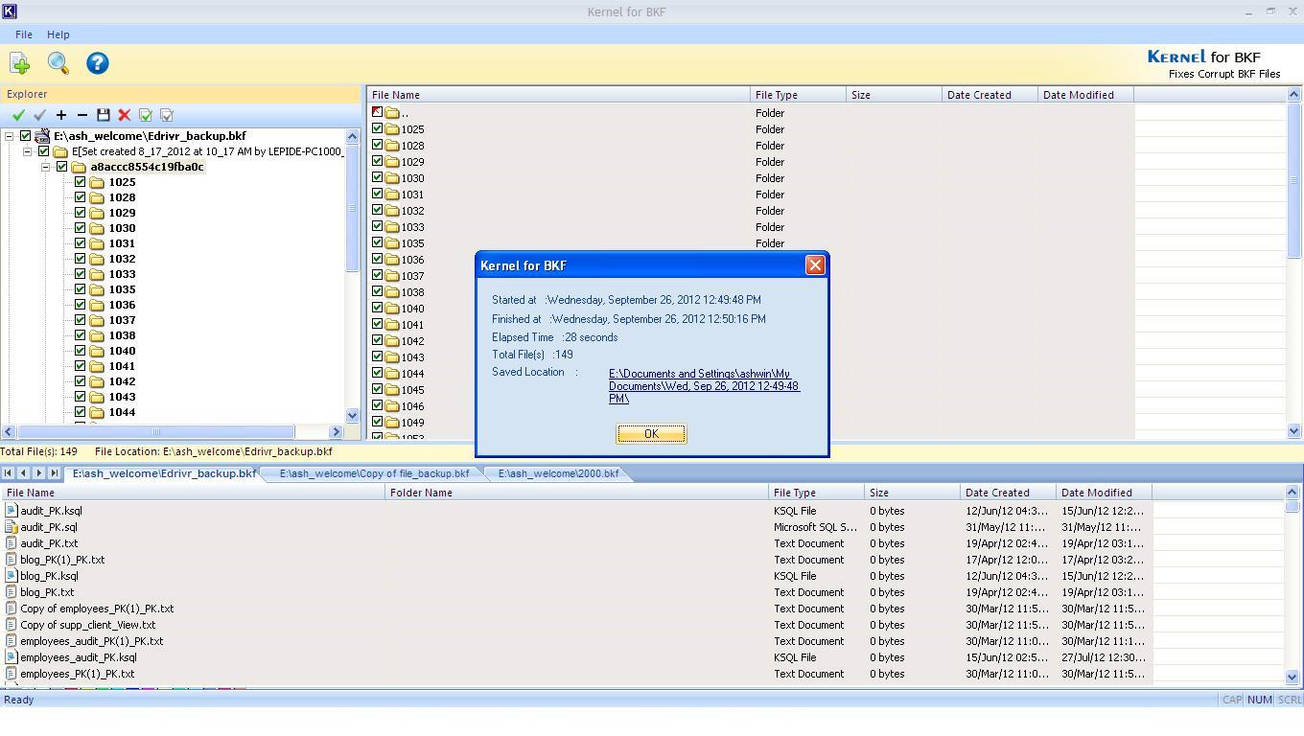1304x736 pixels.
Task: Toggle checkbox for 1046 in file list
Action: click(377, 405)
